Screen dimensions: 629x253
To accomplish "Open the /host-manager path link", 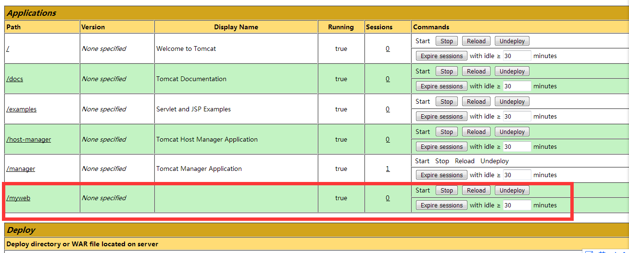I will 28,139.
